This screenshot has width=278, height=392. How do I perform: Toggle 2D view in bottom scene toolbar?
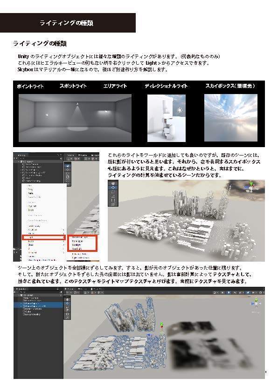coord(222,292)
